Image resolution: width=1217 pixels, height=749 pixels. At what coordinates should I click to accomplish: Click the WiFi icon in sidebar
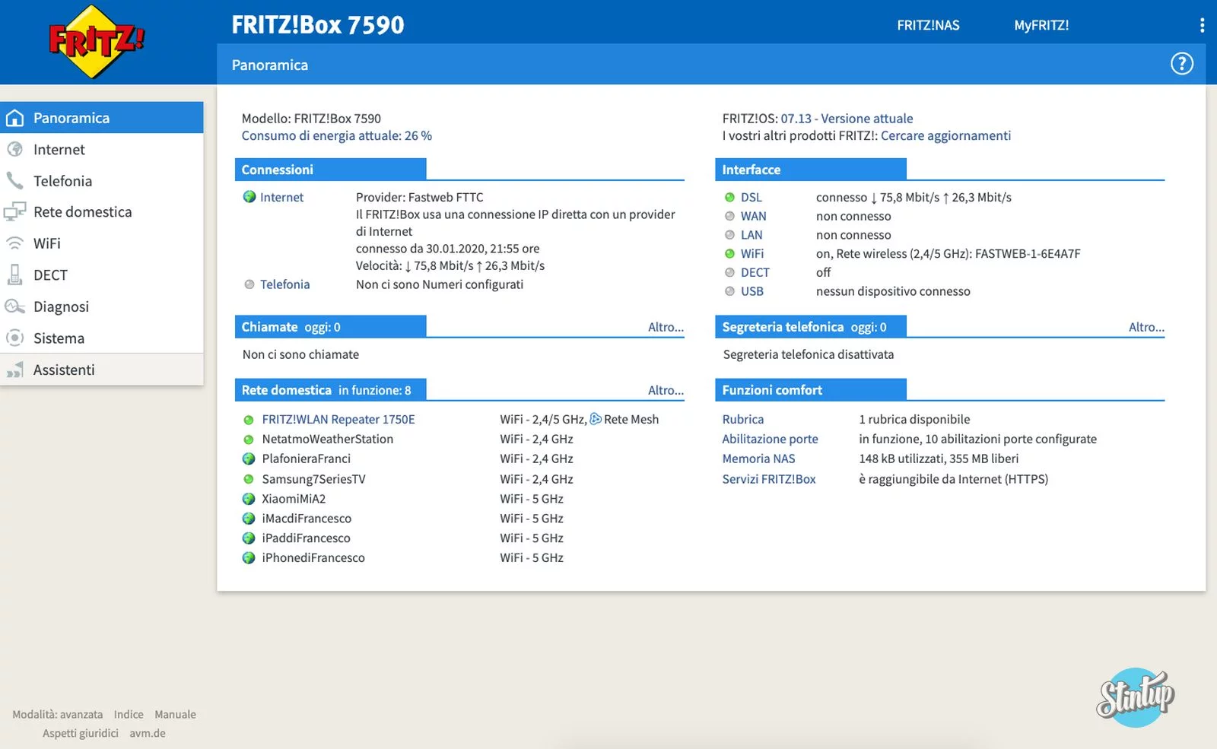[14, 243]
